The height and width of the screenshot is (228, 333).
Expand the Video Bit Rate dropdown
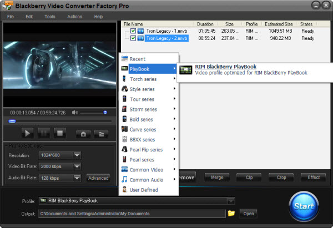click(77, 166)
